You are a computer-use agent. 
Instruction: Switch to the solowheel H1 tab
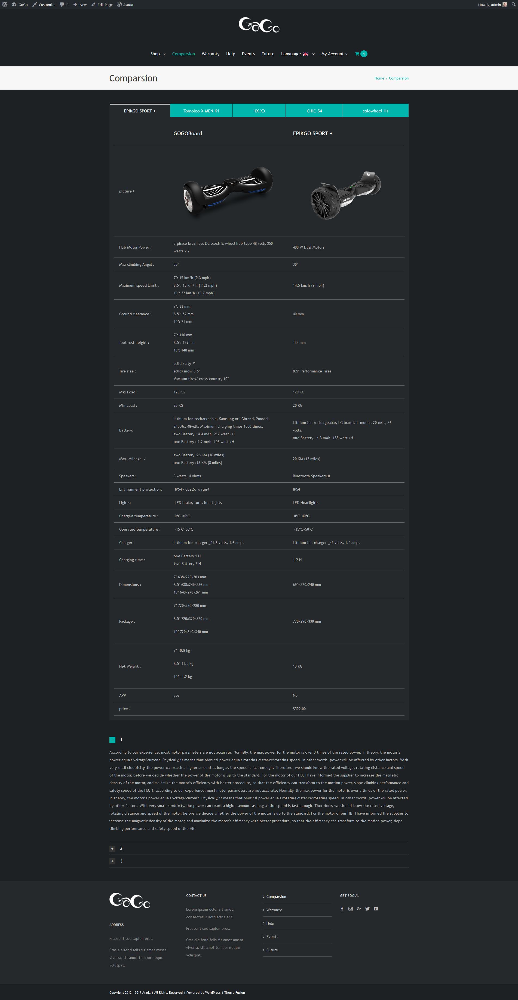[x=376, y=111]
